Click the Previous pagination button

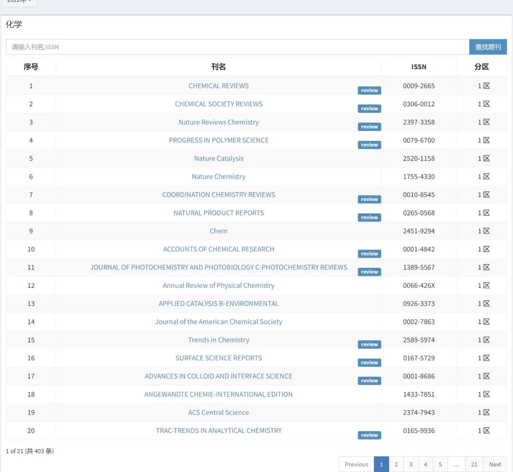(x=356, y=464)
